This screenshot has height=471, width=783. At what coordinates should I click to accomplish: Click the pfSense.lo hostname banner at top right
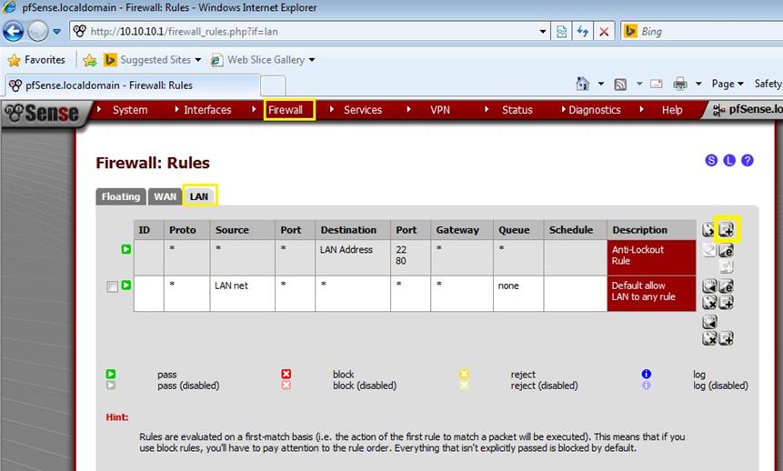pyautogui.click(x=748, y=109)
